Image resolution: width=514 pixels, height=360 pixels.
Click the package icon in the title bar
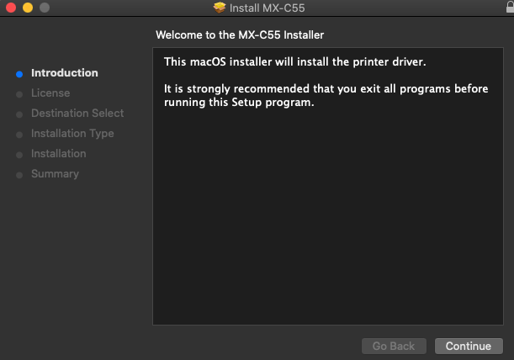[x=220, y=8]
